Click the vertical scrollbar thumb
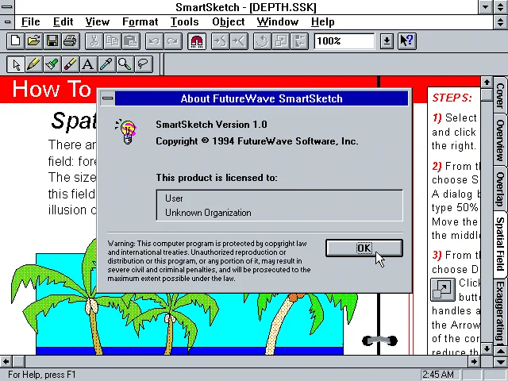The image size is (508, 381). click(x=487, y=94)
